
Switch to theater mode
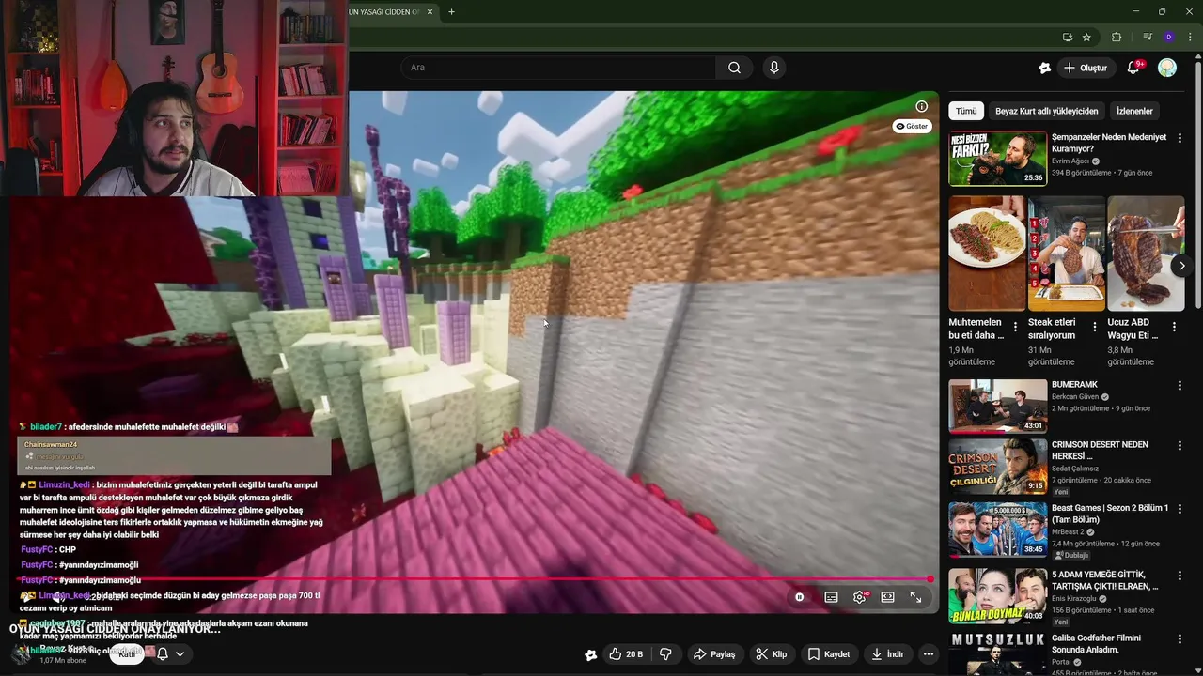[x=887, y=597]
